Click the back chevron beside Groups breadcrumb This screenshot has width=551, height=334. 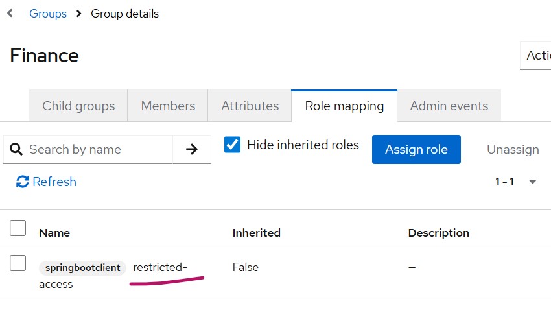[10, 14]
